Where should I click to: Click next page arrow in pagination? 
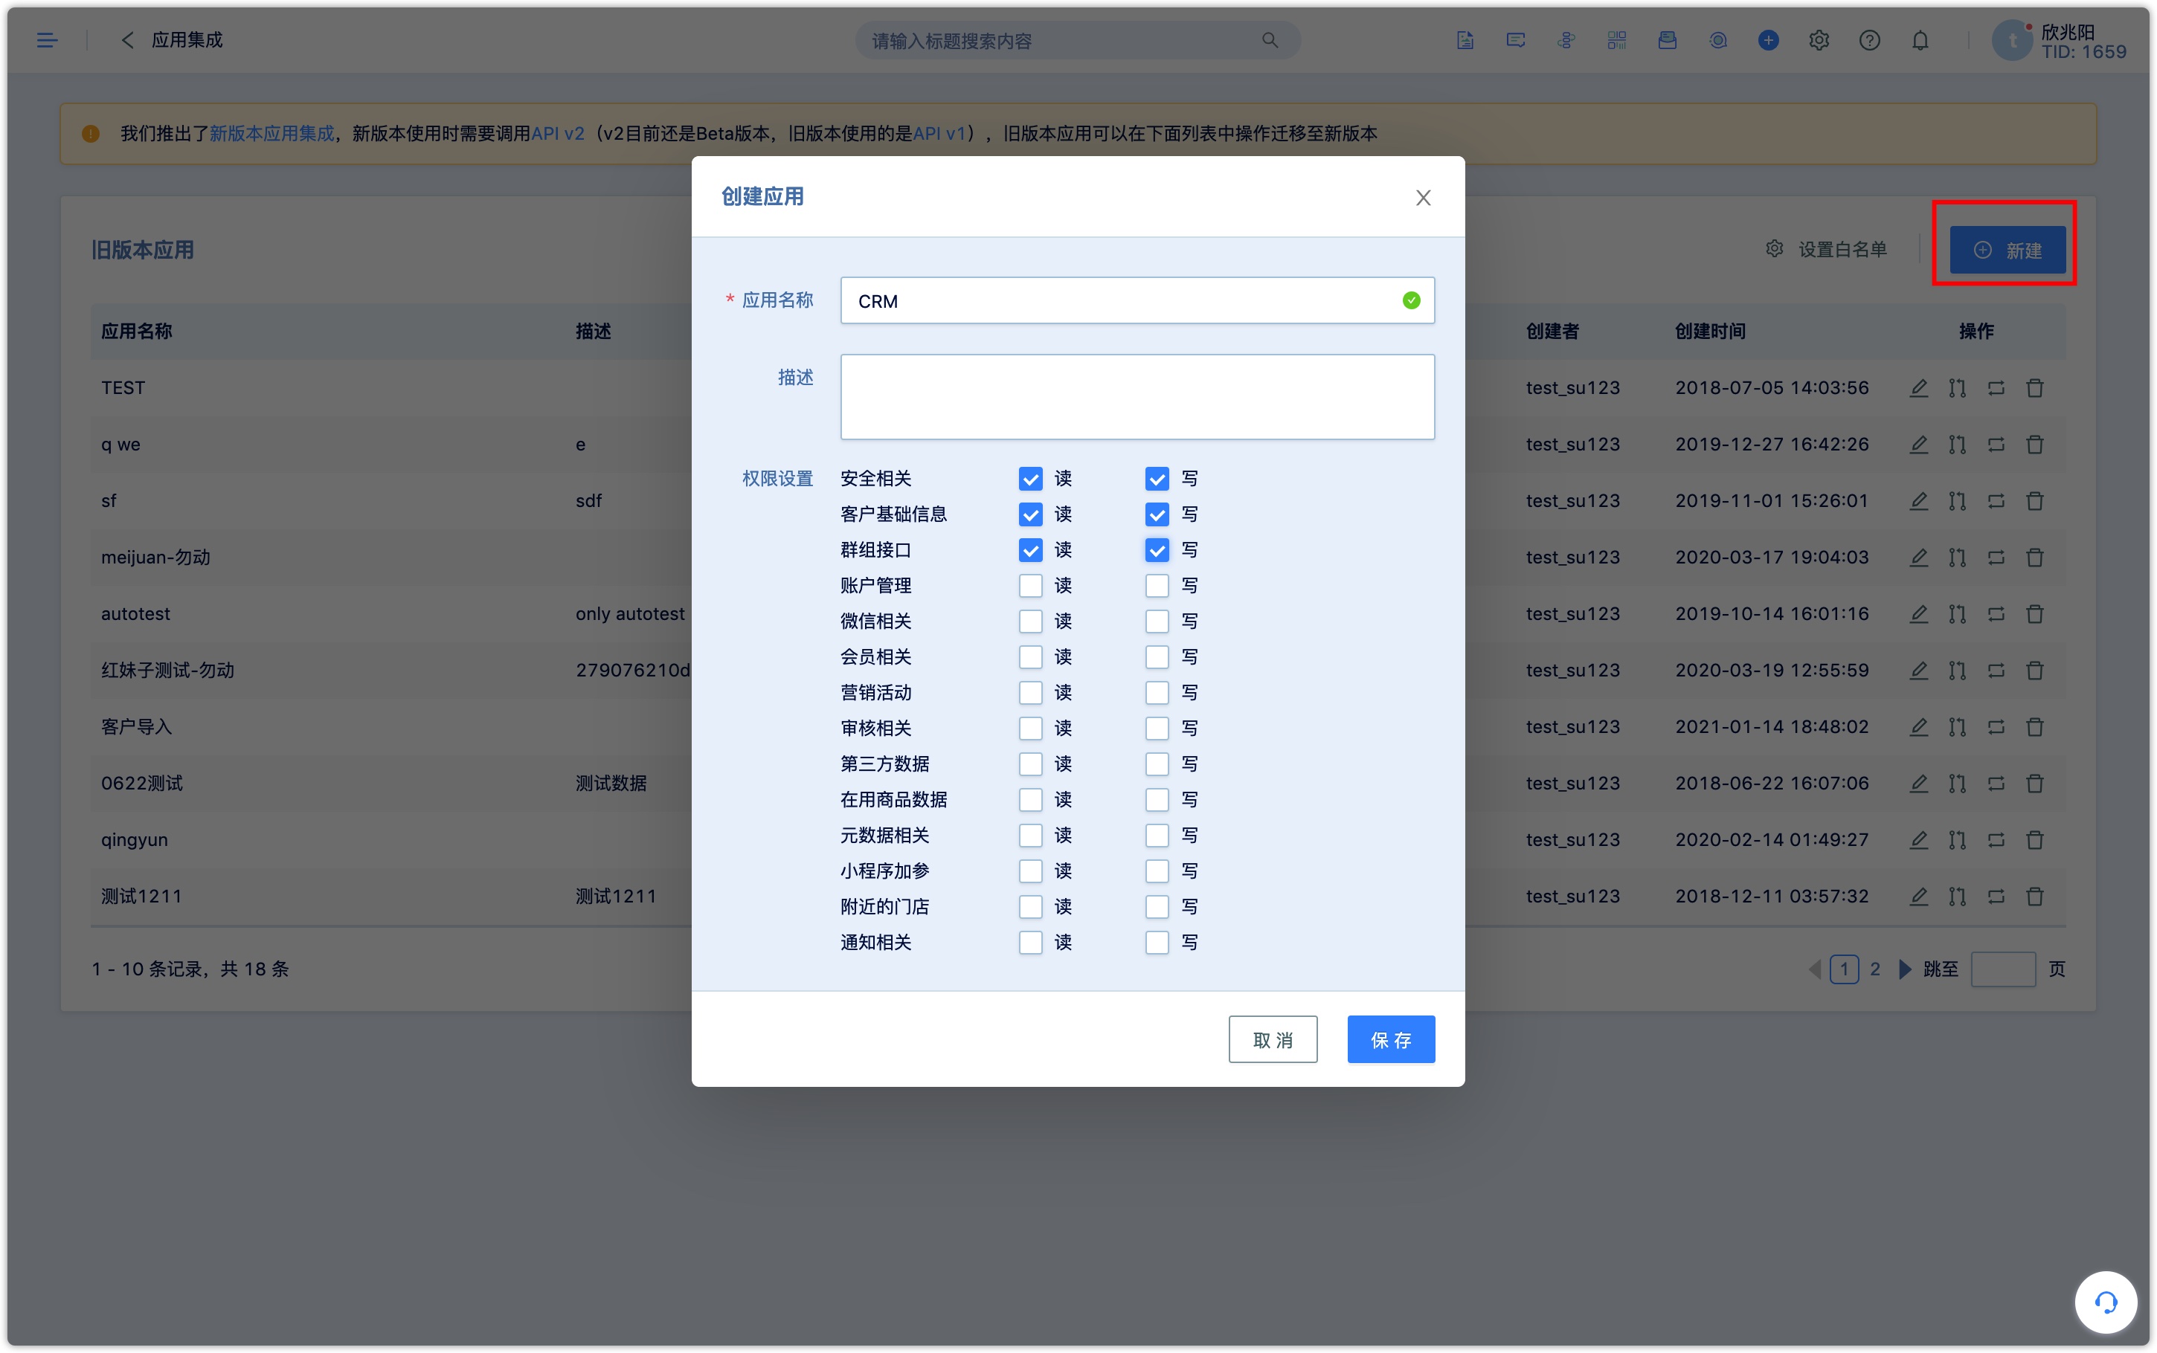[x=1905, y=969]
